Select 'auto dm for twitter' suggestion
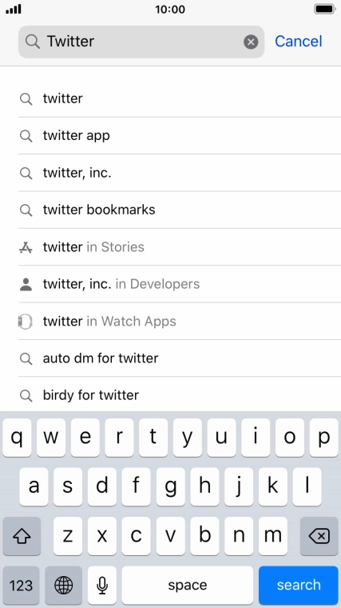 [180, 358]
